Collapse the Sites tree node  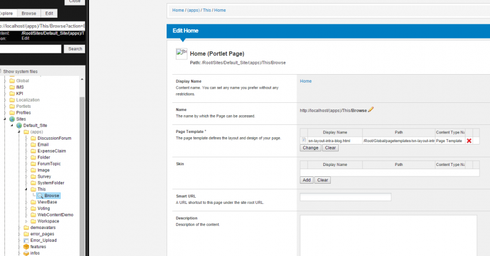coord(5,119)
